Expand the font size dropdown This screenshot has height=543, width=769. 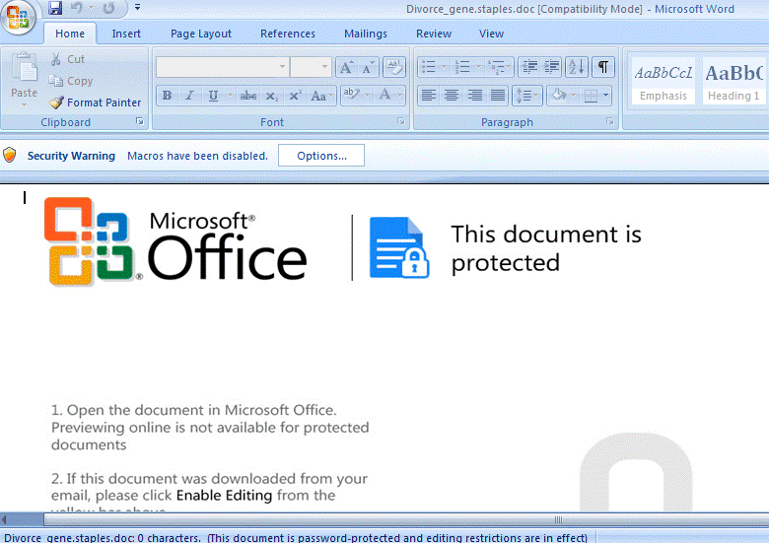[324, 67]
